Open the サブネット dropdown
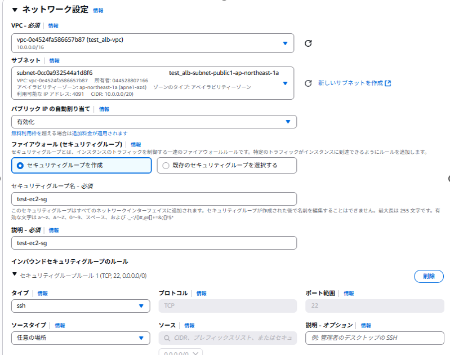 (153, 83)
